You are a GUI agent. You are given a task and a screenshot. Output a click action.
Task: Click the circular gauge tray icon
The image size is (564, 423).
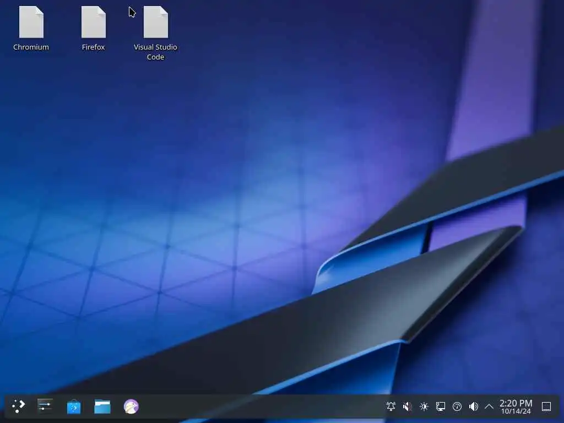[x=457, y=406]
